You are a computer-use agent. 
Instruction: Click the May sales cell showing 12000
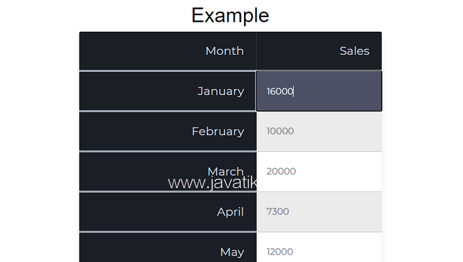(319, 247)
